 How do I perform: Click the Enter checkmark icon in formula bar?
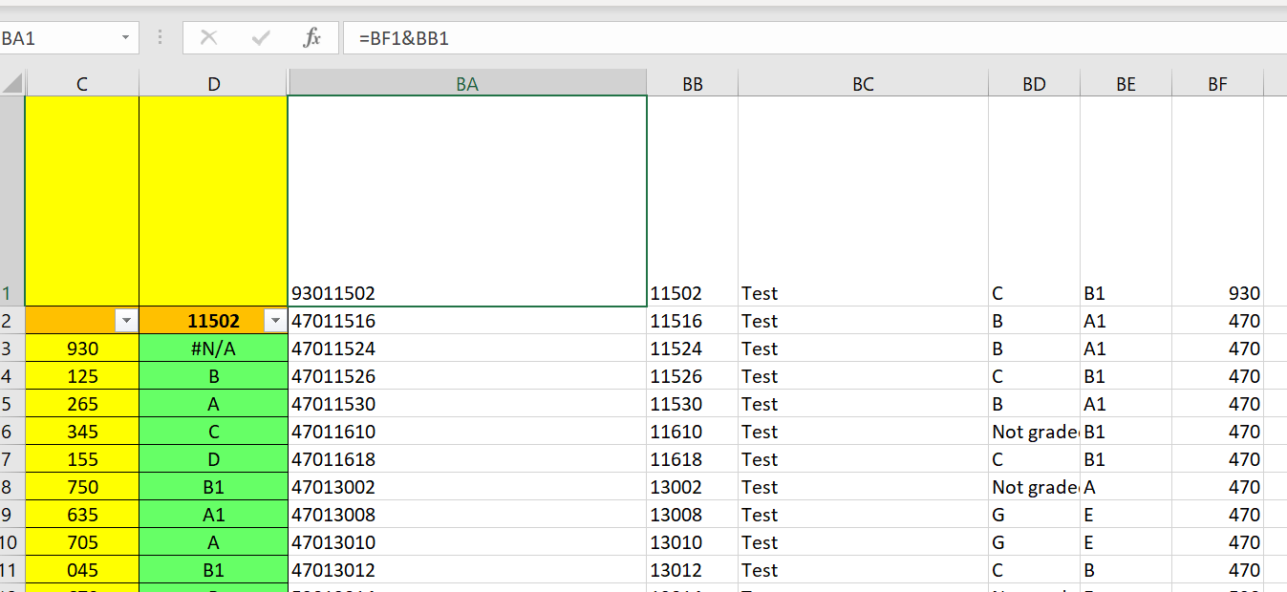pos(258,38)
